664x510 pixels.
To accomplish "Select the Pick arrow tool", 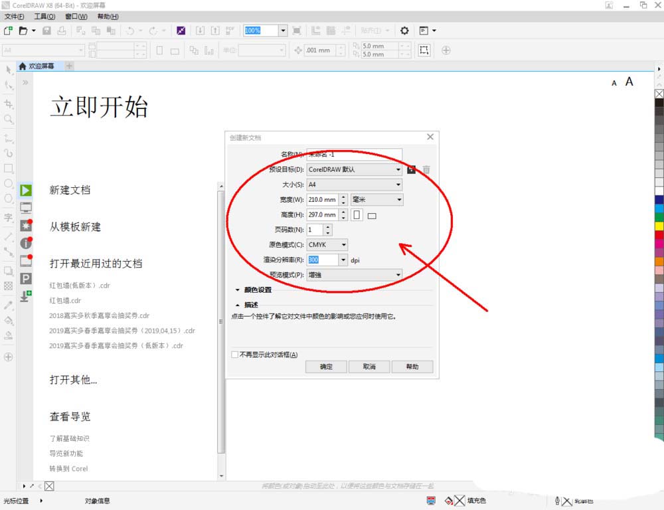I will click(9, 70).
